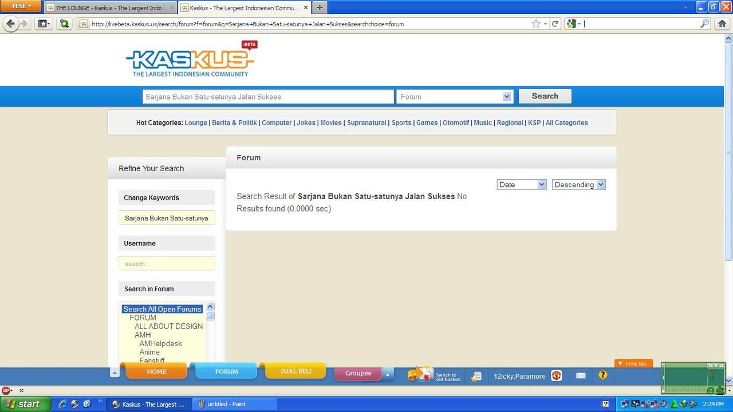Open the help question mark icon

tap(602, 375)
